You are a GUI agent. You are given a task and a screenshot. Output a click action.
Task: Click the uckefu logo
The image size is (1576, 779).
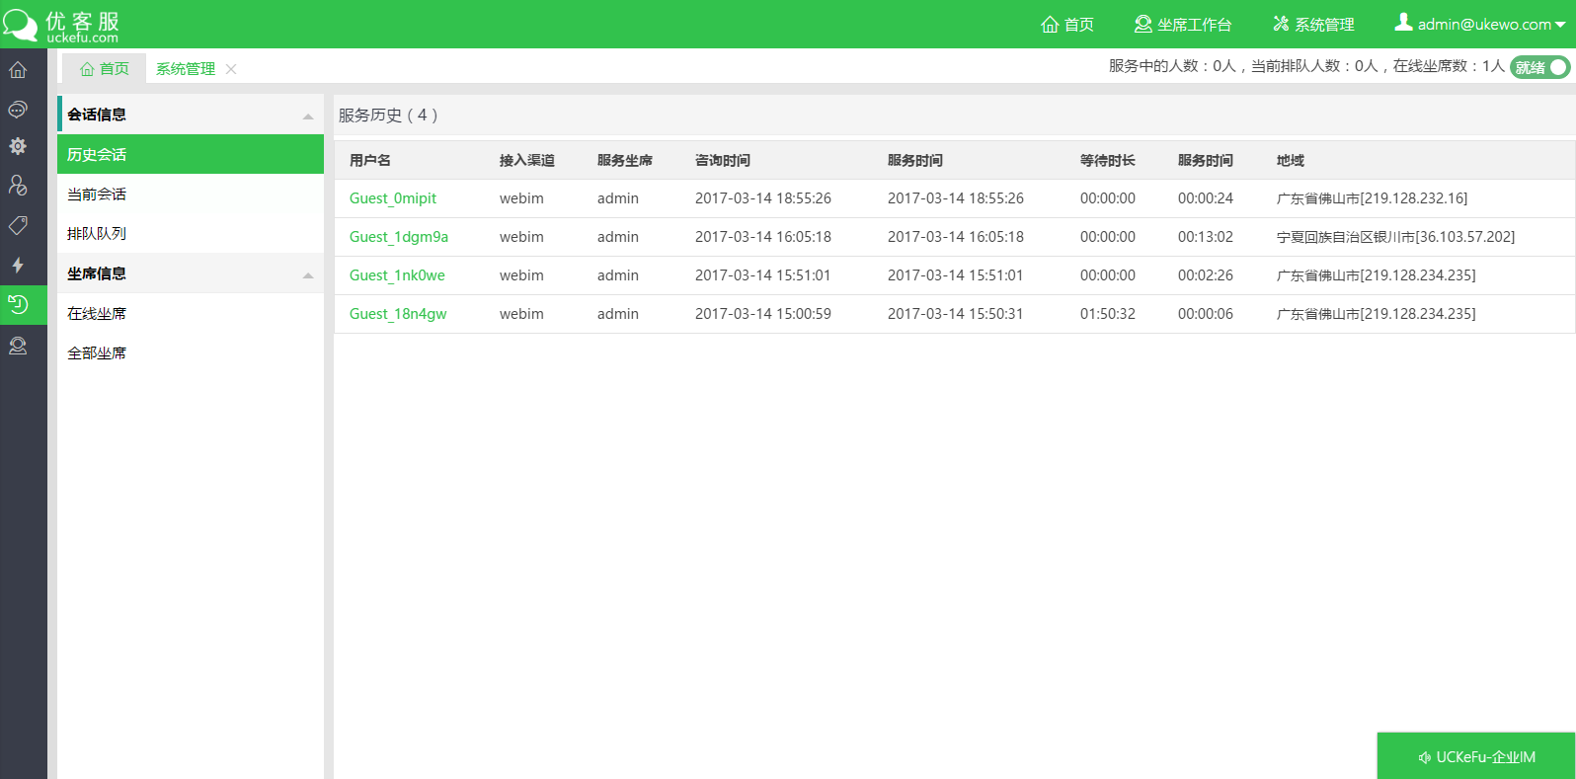pyautogui.click(x=61, y=25)
